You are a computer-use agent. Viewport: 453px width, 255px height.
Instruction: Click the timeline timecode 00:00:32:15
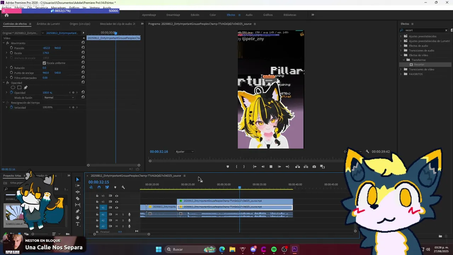pos(99,182)
